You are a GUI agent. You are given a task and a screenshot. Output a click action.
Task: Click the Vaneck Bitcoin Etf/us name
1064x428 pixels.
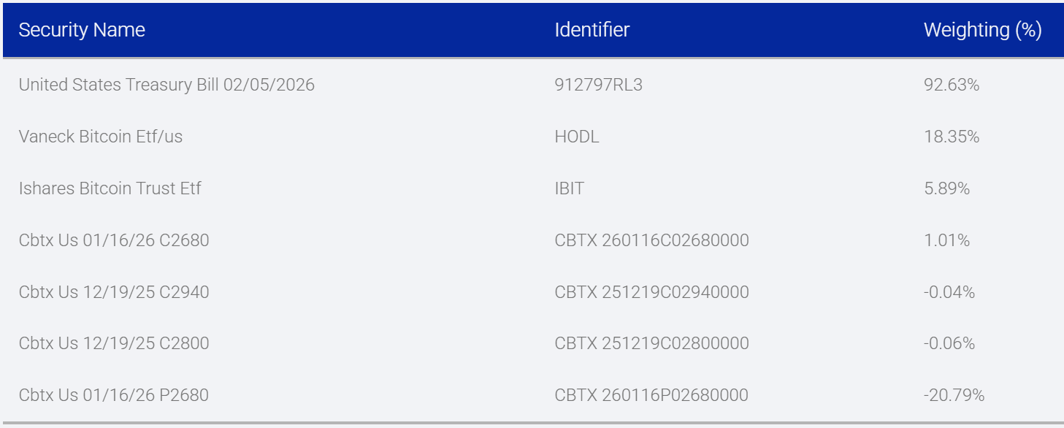[101, 137]
